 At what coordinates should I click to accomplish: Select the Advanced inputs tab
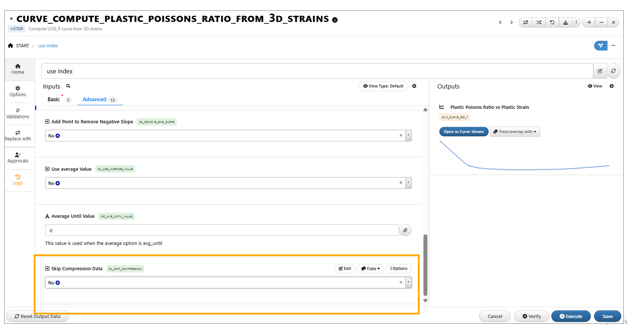[95, 99]
